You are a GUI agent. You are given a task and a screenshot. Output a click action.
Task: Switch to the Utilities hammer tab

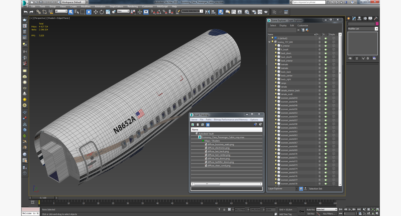point(376,18)
